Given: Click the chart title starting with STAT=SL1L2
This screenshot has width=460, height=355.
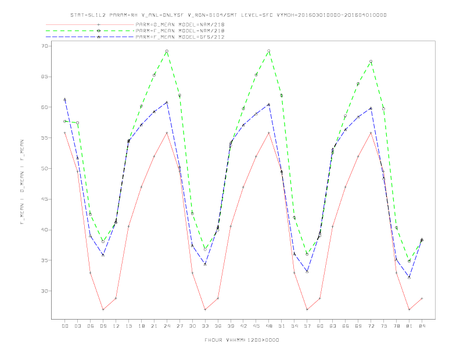Looking at the screenshot, I should pyautogui.click(x=228, y=15).
